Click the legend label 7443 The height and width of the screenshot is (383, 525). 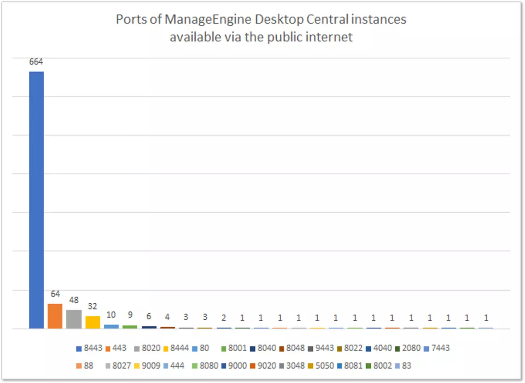pos(440,348)
